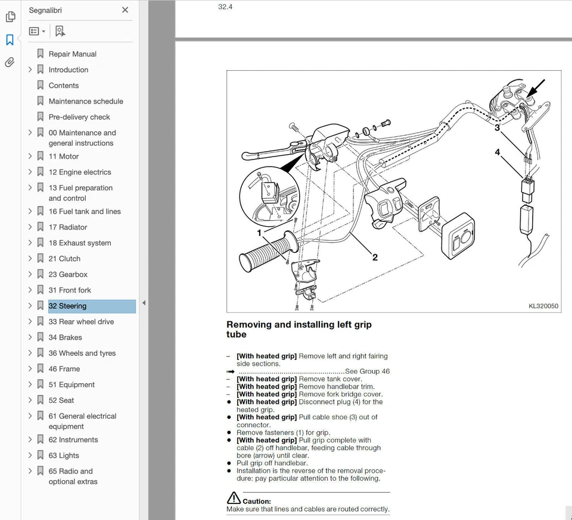Open the Attachments paperclip panel

(10, 62)
